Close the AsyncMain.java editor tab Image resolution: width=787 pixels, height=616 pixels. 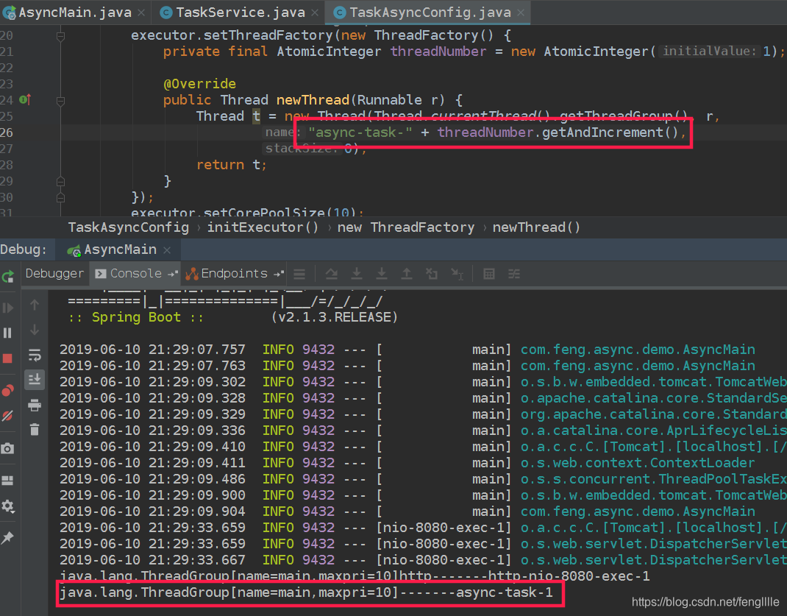pos(140,12)
